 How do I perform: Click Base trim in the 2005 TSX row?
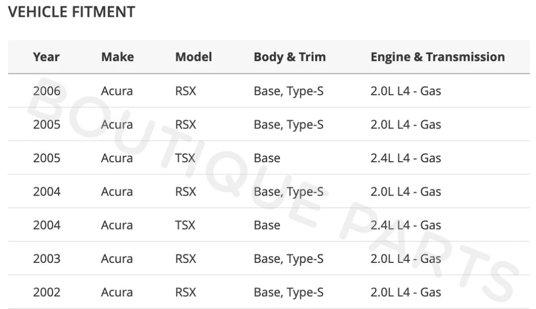267,158
